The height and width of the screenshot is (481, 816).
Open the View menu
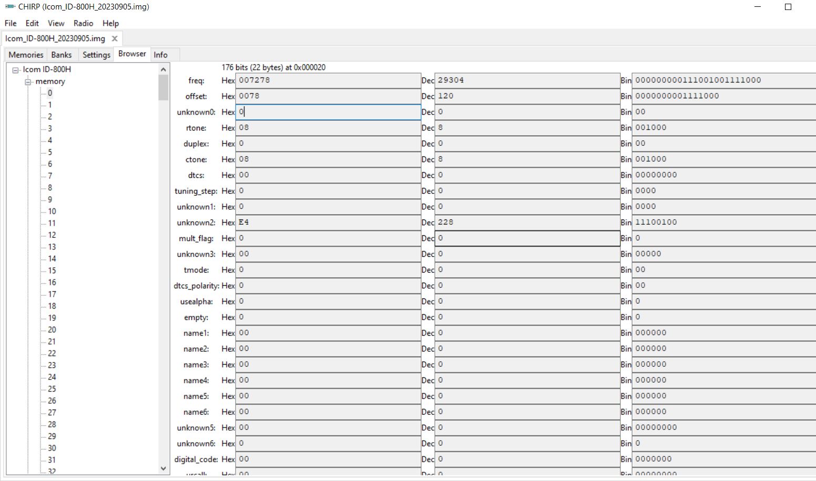(x=56, y=23)
